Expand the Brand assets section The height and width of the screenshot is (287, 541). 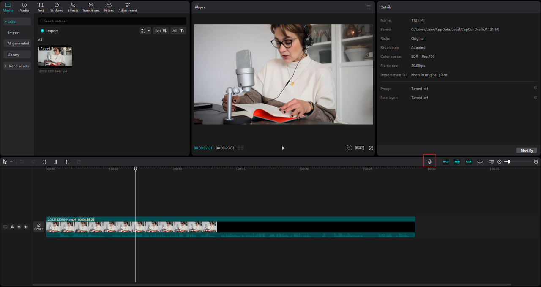pyautogui.click(x=17, y=66)
